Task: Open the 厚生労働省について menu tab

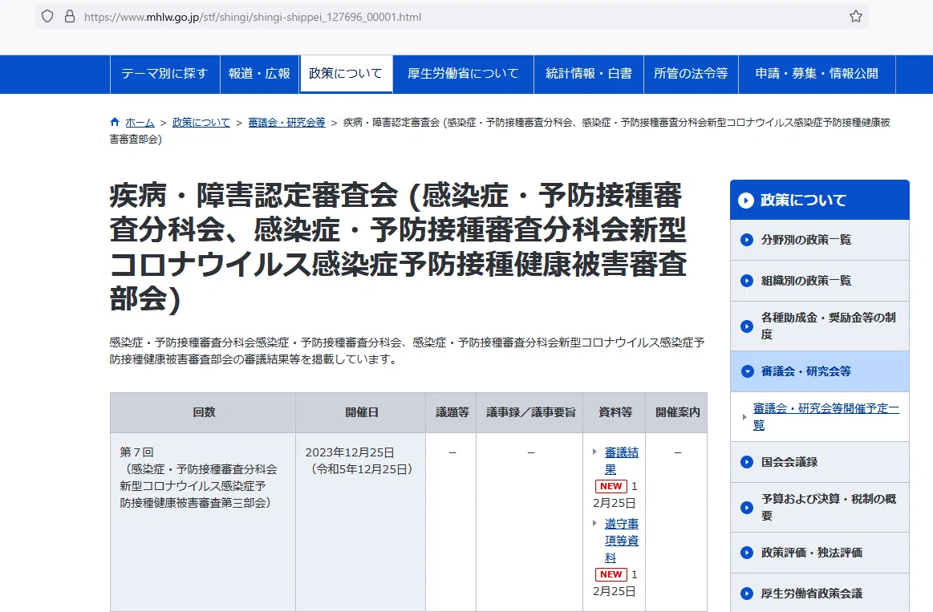Action: pos(464,74)
